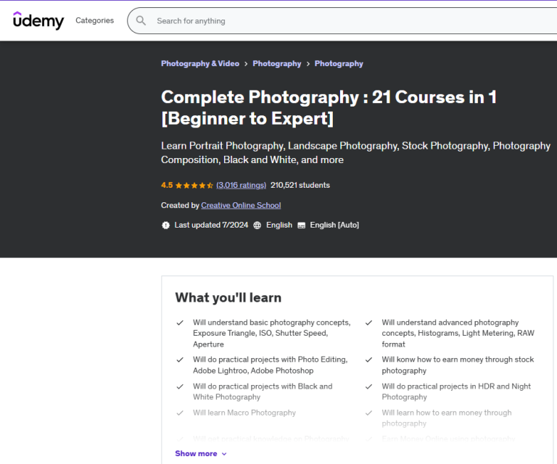The height and width of the screenshot is (464, 557).
Task: Click the Show more chevron arrow
Action: coord(224,454)
